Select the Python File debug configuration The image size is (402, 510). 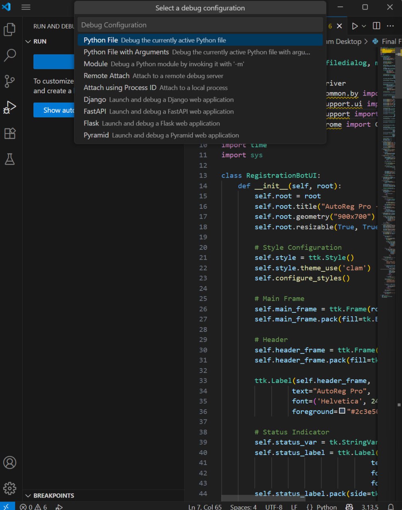pos(200,40)
